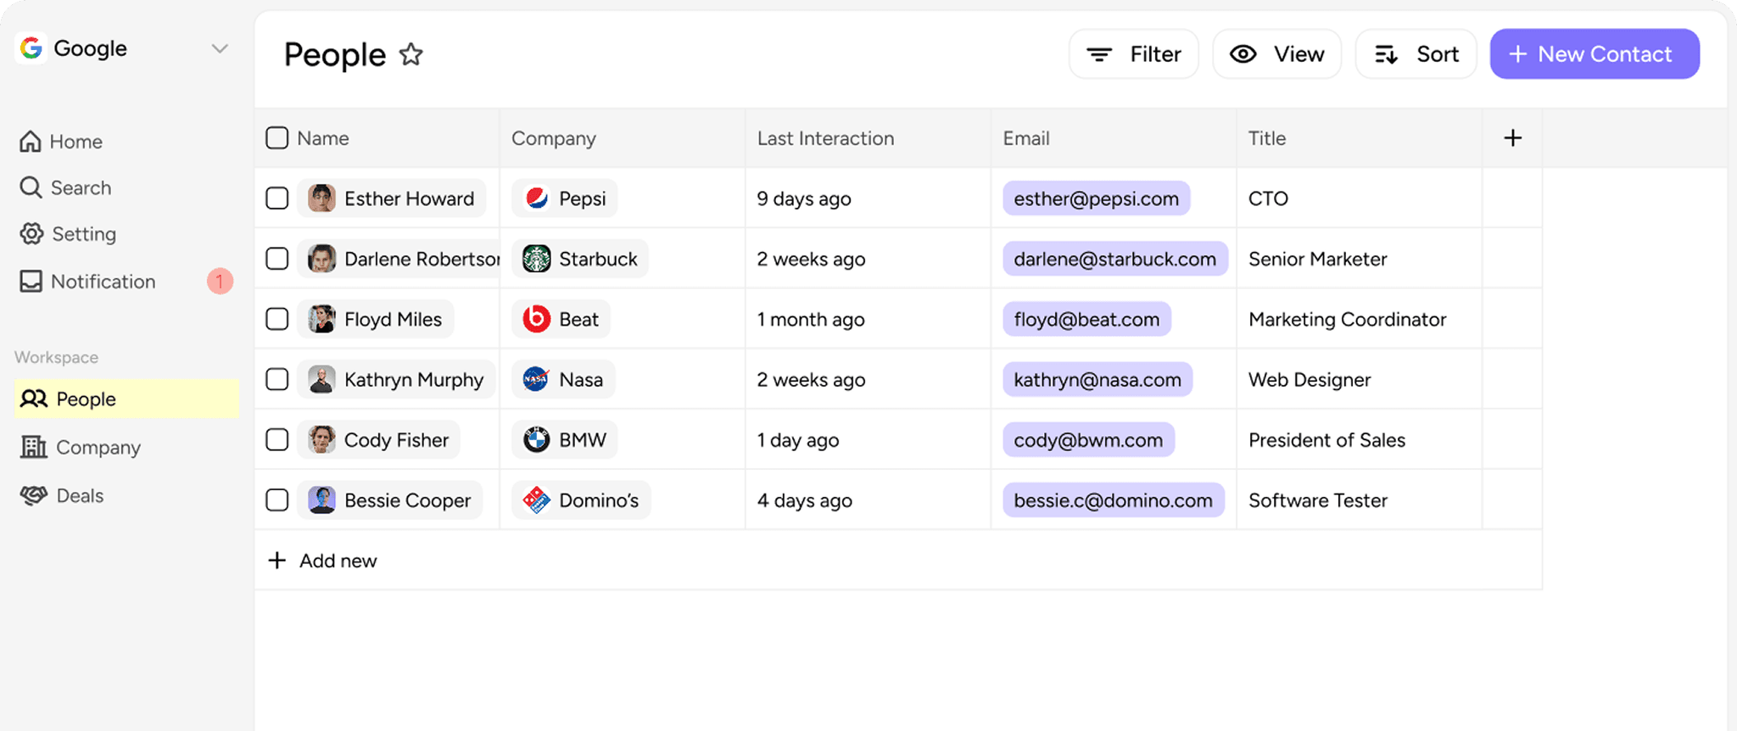
Task: Click the Starbuck logo icon
Action: coord(536,259)
